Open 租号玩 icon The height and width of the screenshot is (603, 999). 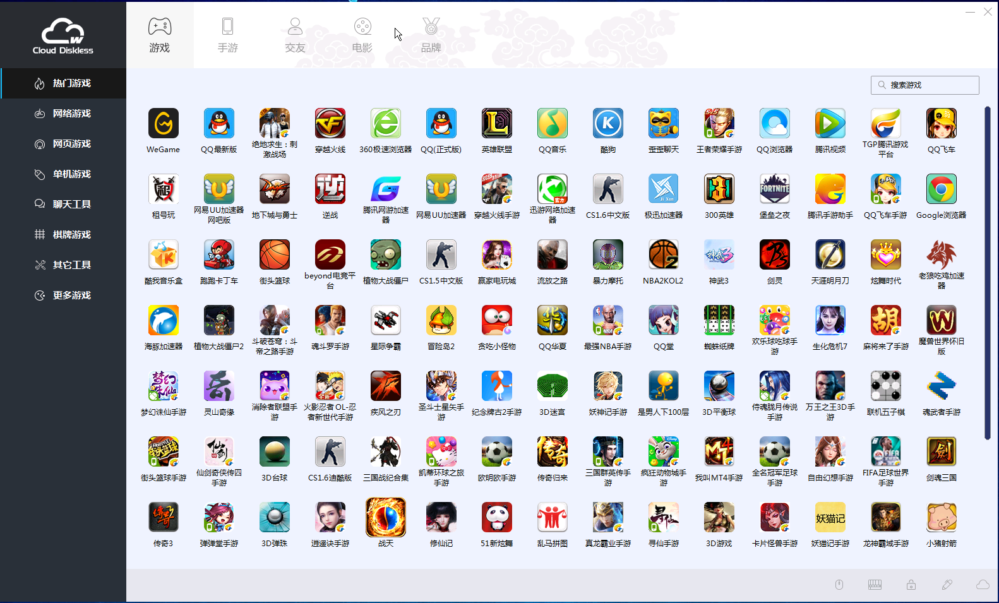[164, 189]
